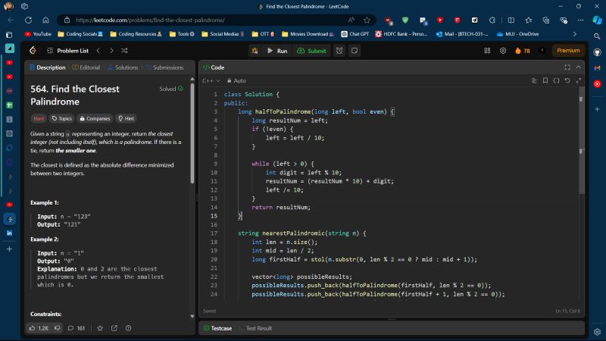
Task: Toggle the Auto lock setting
Action: [x=236, y=80]
